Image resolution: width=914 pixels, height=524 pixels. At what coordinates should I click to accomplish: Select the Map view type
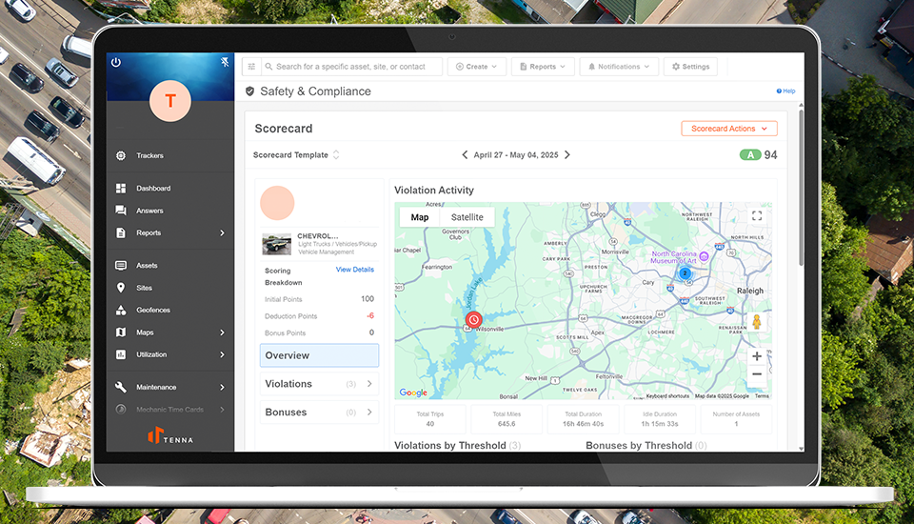(420, 217)
